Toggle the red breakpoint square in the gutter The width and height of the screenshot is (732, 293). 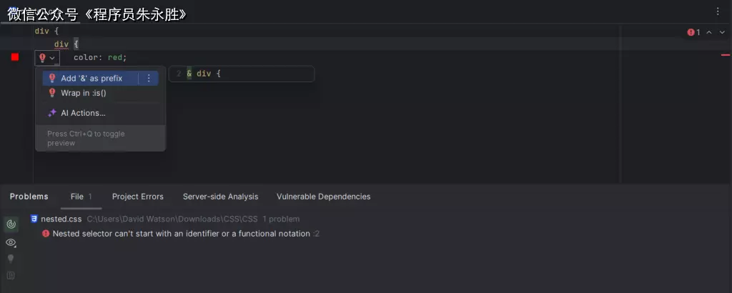(x=15, y=57)
